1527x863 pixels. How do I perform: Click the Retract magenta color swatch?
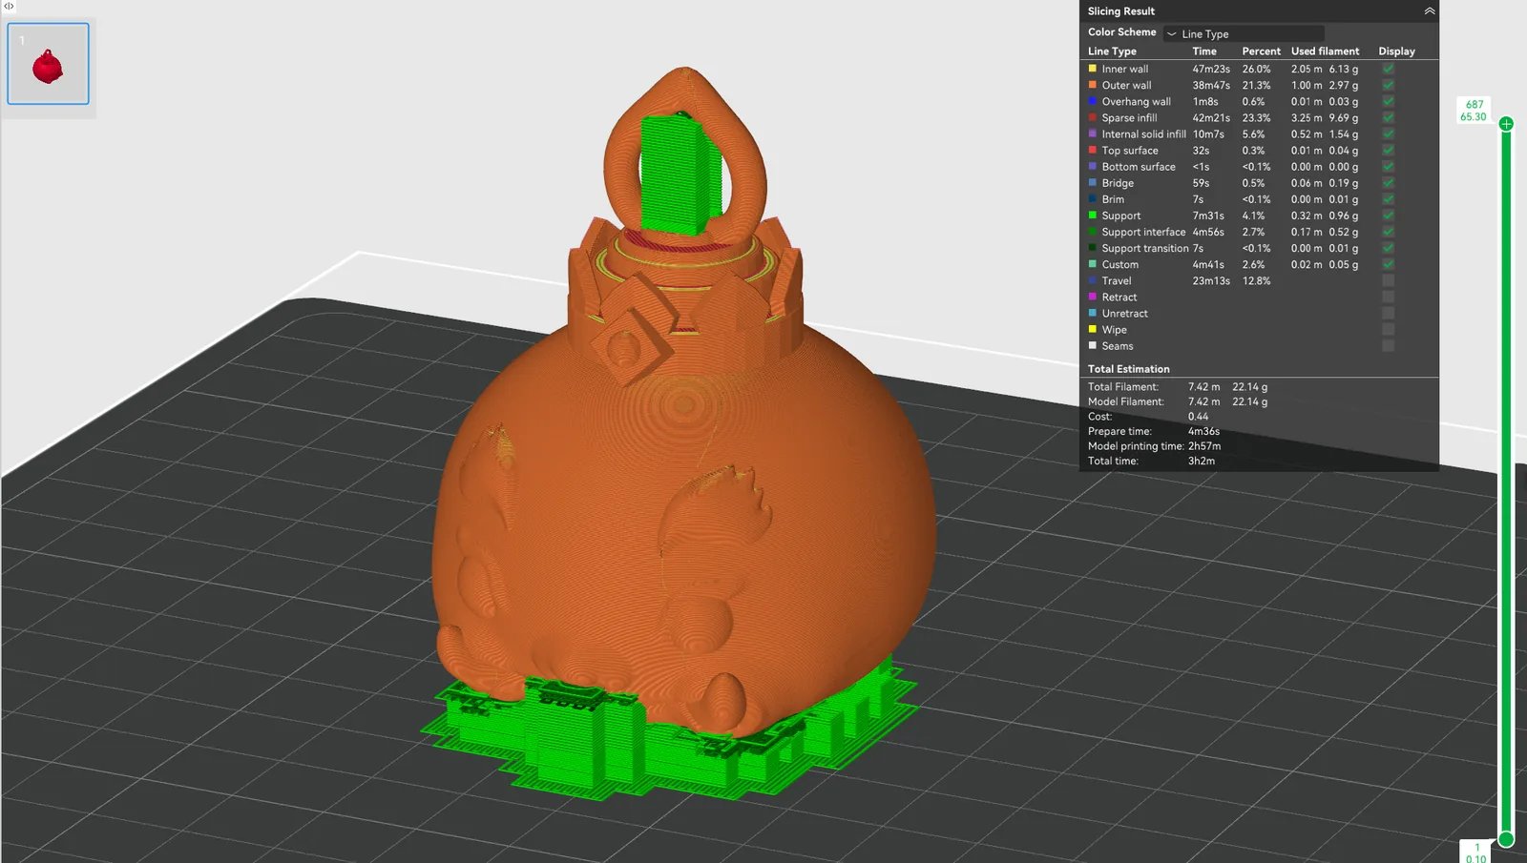click(x=1093, y=297)
